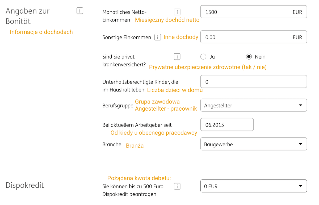Click the Branche dropdown arrow

pyautogui.click(x=301, y=144)
